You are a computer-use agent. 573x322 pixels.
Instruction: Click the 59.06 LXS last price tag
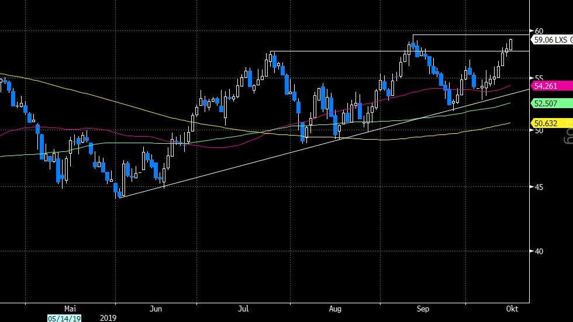[x=552, y=40]
